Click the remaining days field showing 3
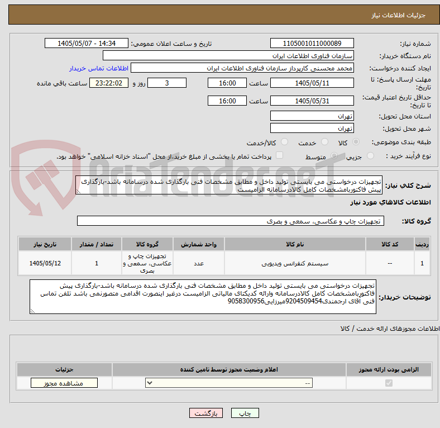 [167, 83]
